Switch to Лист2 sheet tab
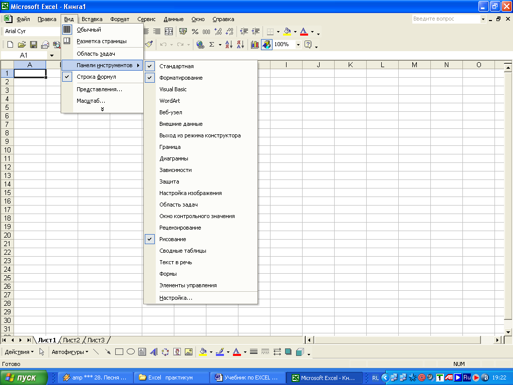Screen dimensions: 513x385 (x=71, y=340)
